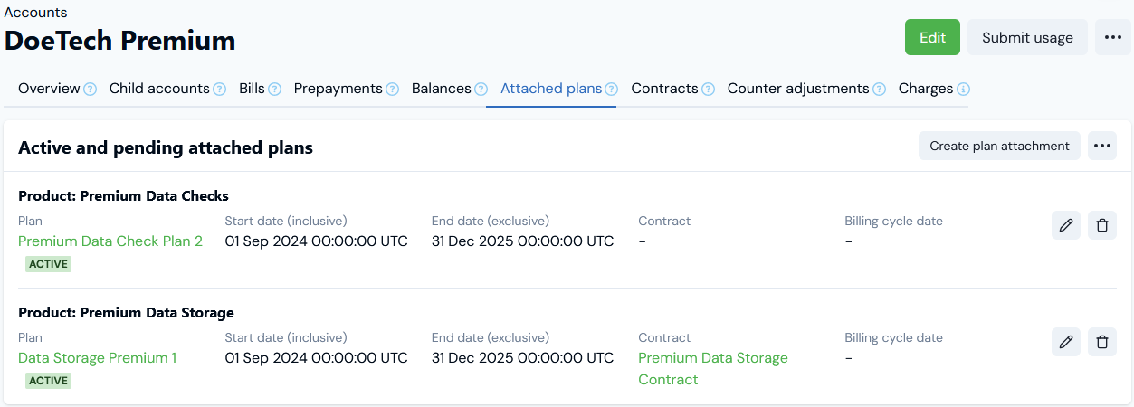Click help icon beside Prepayments tab

(x=392, y=90)
